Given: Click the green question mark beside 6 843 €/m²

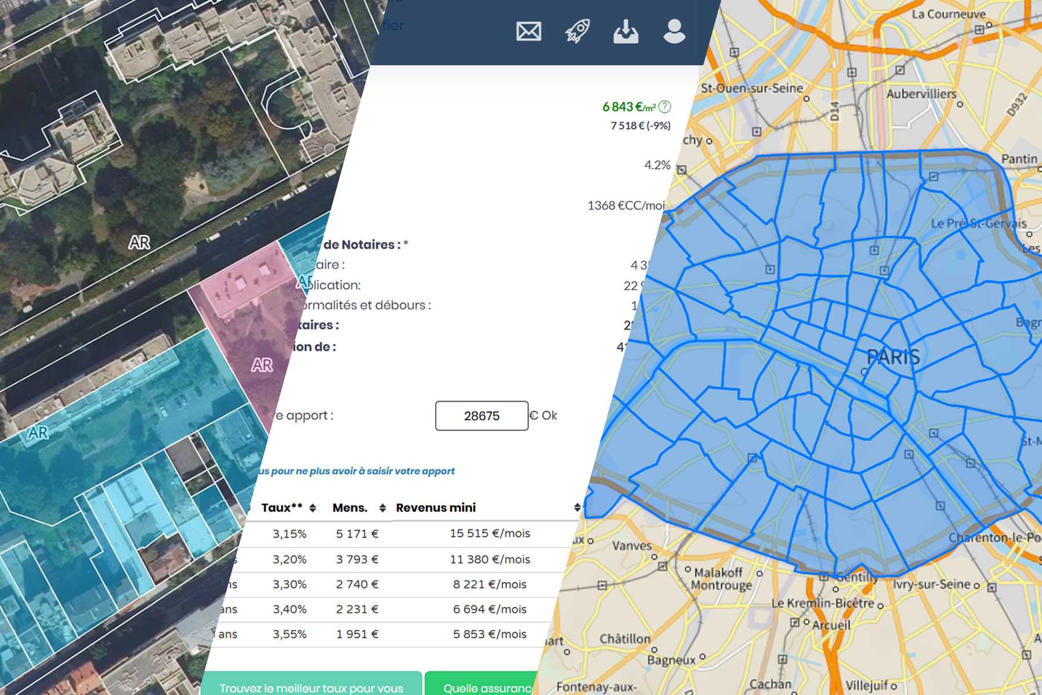Looking at the screenshot, I should point(665,106).
